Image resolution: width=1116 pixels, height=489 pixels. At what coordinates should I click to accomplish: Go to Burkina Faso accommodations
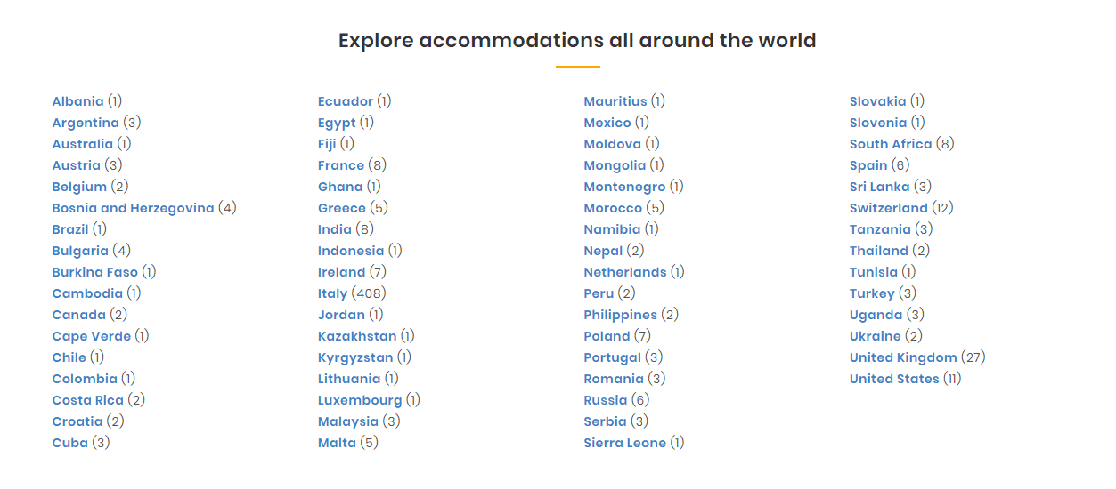94,272
